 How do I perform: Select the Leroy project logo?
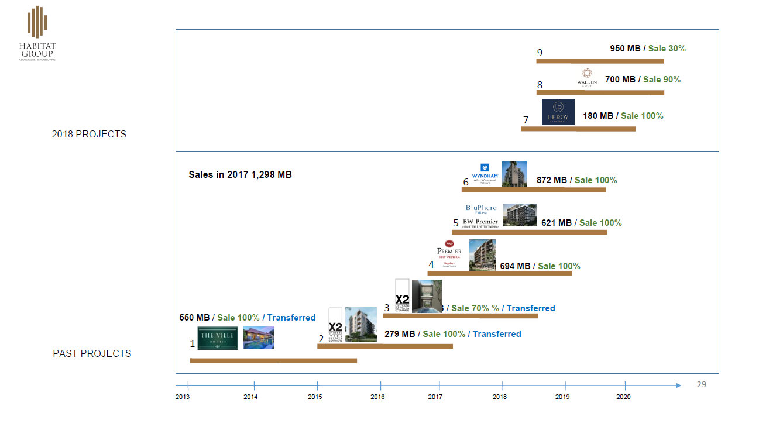click(558, 112)
